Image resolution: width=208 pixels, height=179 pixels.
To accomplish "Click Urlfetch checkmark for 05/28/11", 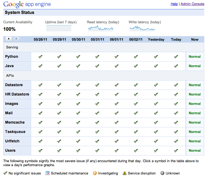I will click(x=40, y=141).
